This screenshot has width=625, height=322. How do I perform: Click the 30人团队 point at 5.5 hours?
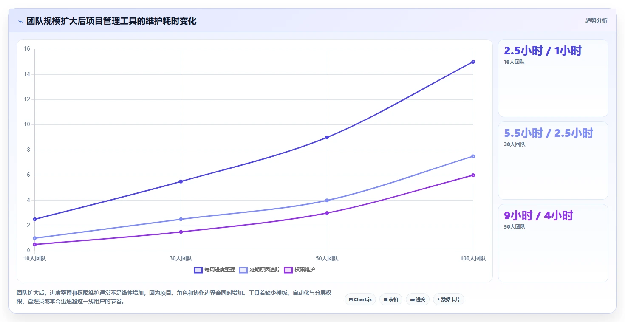pyautogui.click(x=181, y=181)
